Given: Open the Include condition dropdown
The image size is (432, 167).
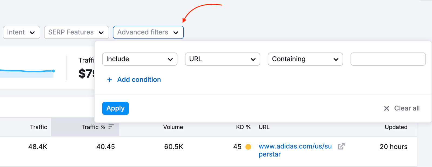Looking at the screenshot, I should (x=140, y=59).
